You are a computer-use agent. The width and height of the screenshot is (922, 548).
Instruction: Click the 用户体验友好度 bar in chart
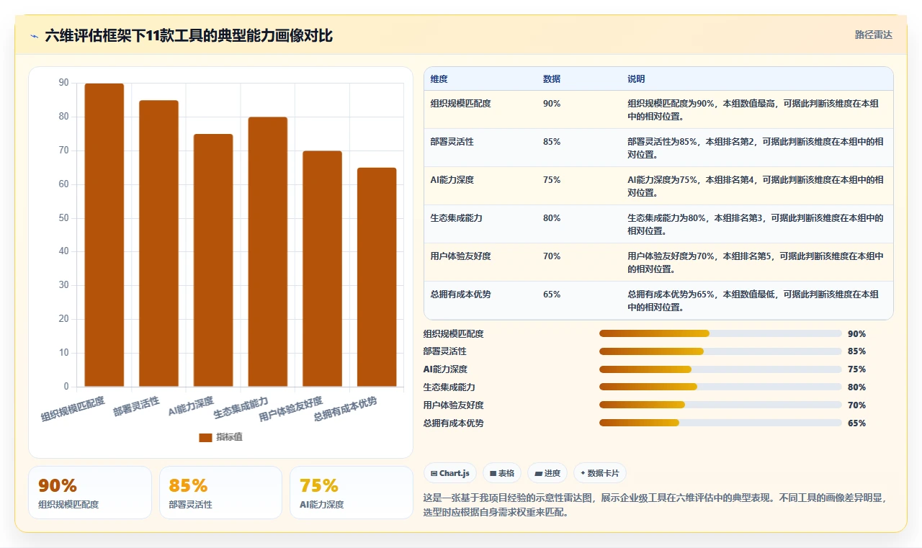click(x=322, y=269)
